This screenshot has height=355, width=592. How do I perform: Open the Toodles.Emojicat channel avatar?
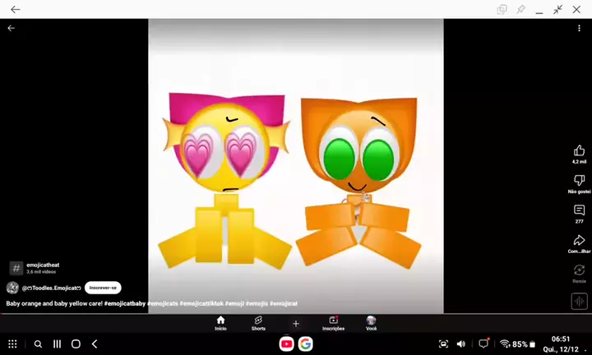coord(12,288)
